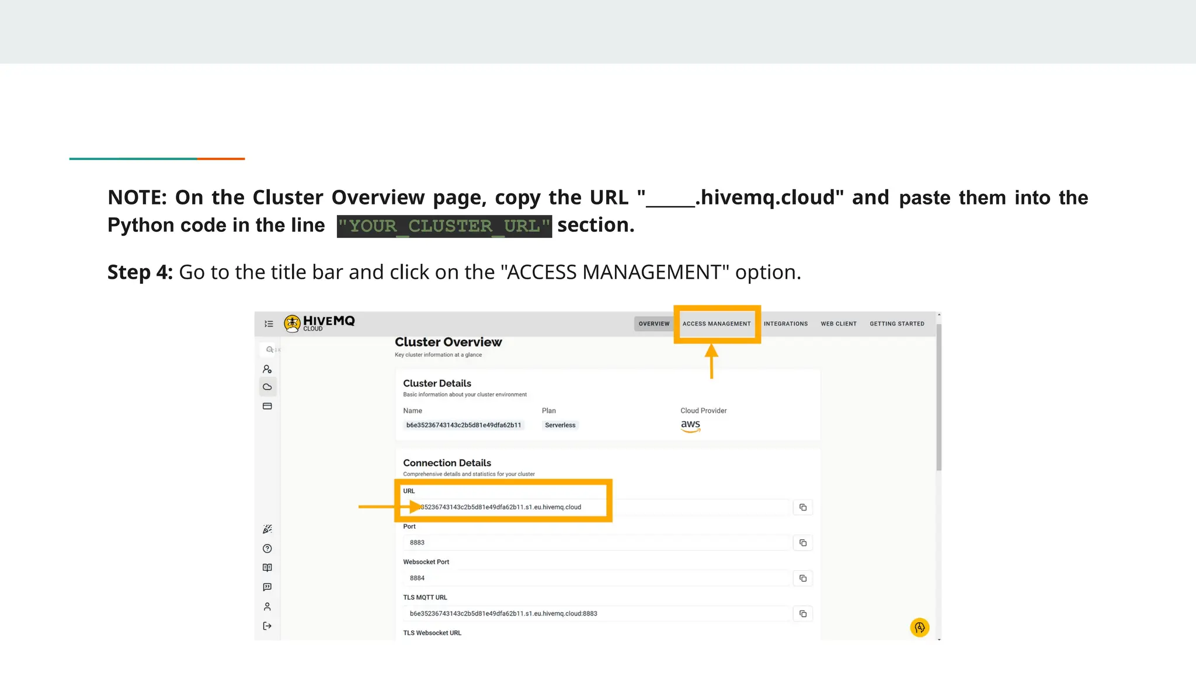Click "Key cluster information at a glance" subtitle
Image resolution: width=1196 pixels, height=673 pixels.
click(438, 355)
